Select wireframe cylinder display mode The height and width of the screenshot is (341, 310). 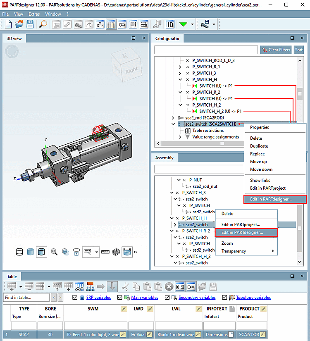tap(19, 252)
